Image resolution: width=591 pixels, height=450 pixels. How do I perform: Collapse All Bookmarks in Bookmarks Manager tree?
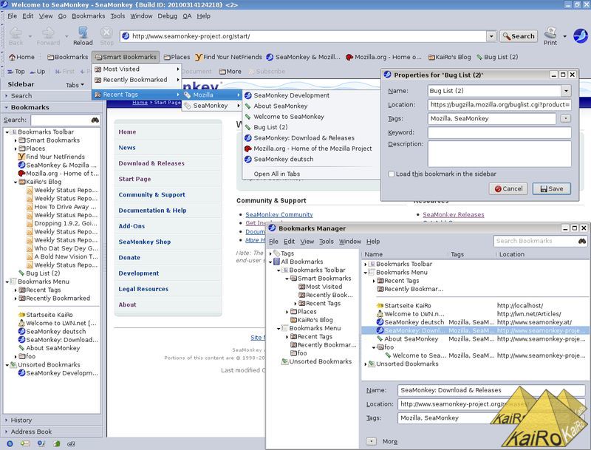pyautogui.click(x=270, y=262)
